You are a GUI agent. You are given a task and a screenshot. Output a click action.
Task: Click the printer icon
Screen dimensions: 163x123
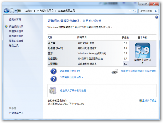tap(115, 71)
